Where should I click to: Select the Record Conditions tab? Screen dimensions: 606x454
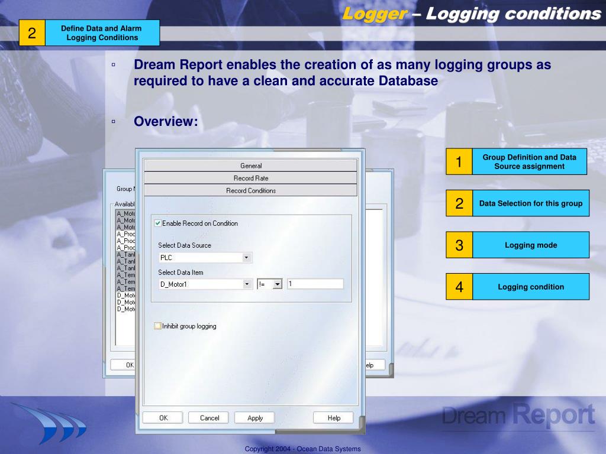tap(250, 190)
